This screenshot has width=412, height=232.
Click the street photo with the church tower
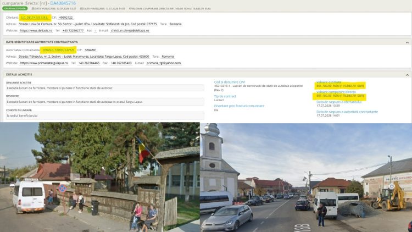point(306,178)
